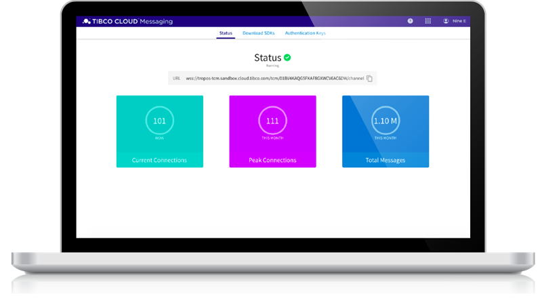Image resolution: width=542 pixels, height=301 pixels.
Task: Open the Download SDKs tab
Action: [x=259, y=33]
